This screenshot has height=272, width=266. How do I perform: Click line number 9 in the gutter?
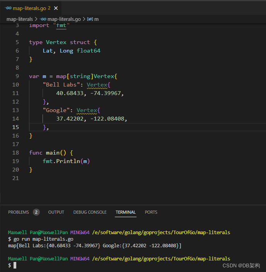click(17, 76)
